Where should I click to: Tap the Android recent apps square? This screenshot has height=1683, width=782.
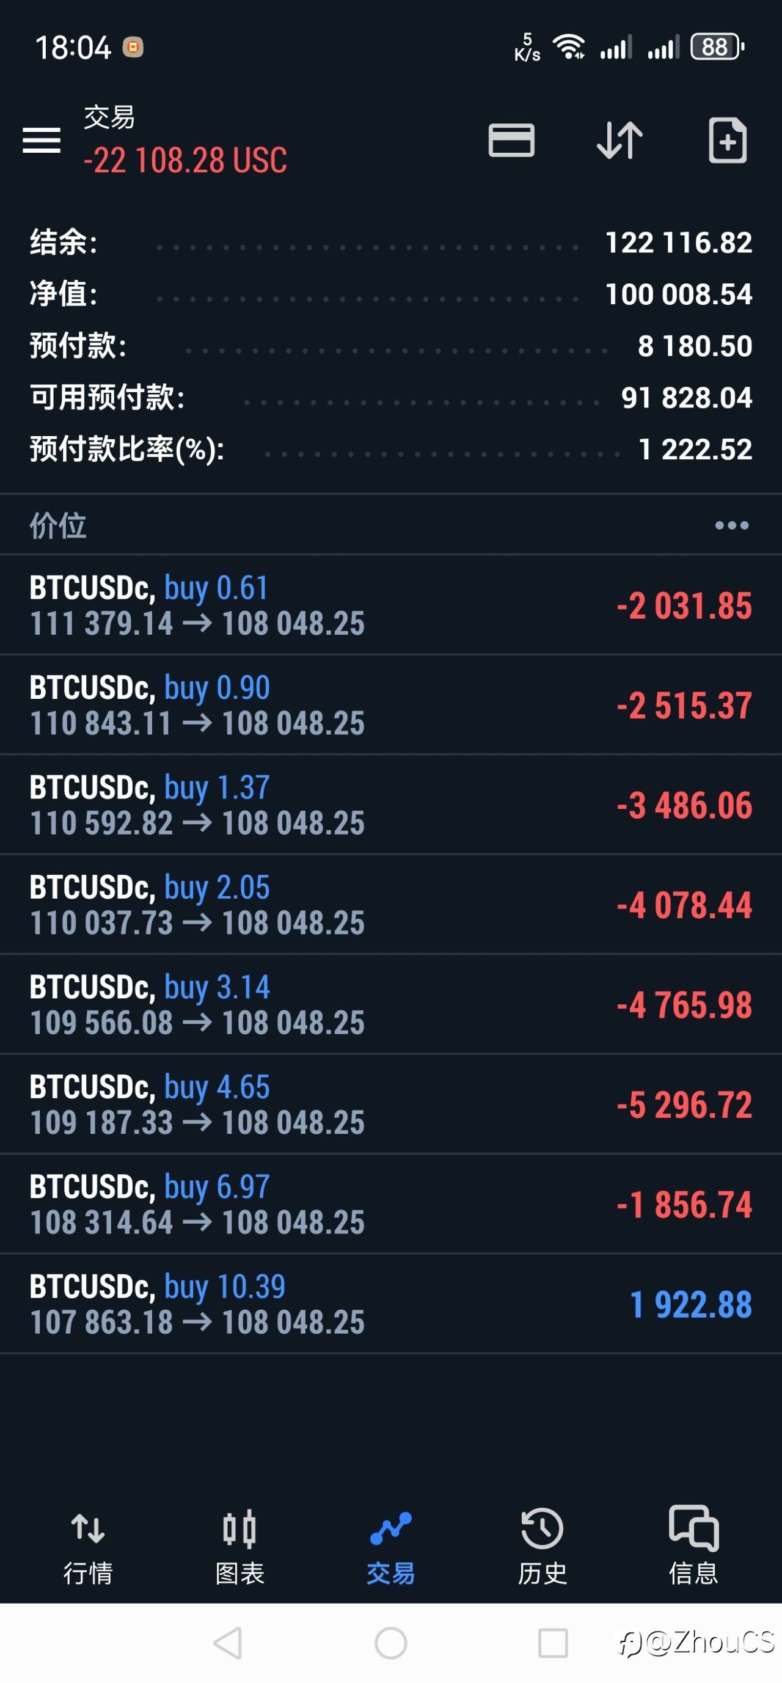(553, 1643)
